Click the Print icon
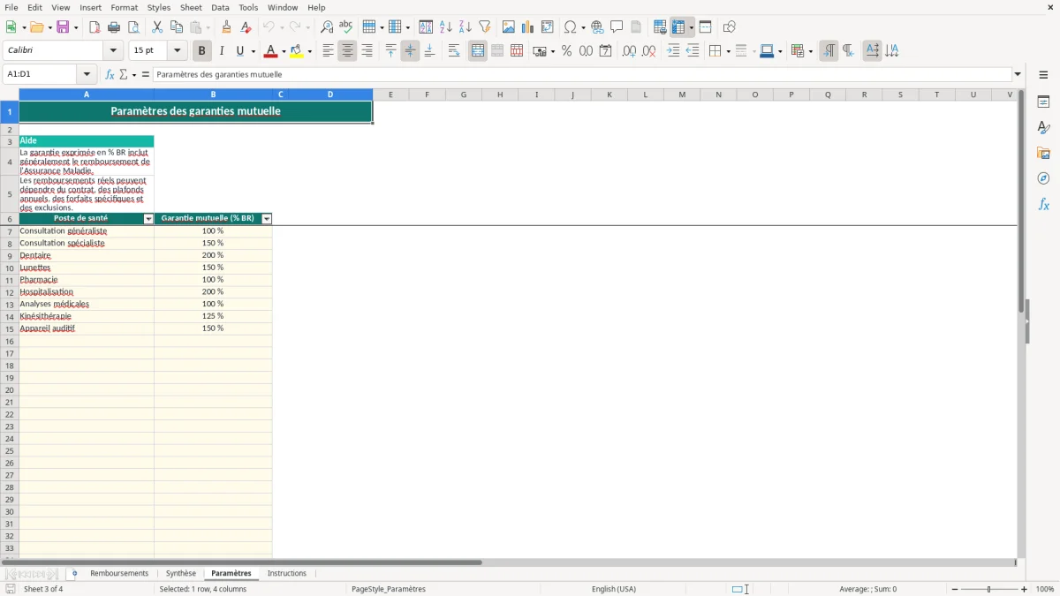Screen dimensions: 1060x596 pyautogui.click(x=114, y=27)
